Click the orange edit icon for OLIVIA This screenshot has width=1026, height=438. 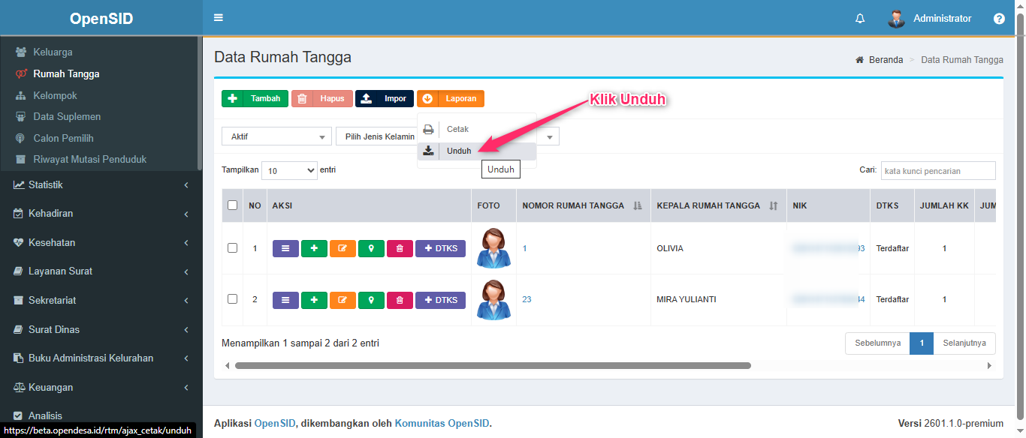pyautogui.click(x=343, y=248)
